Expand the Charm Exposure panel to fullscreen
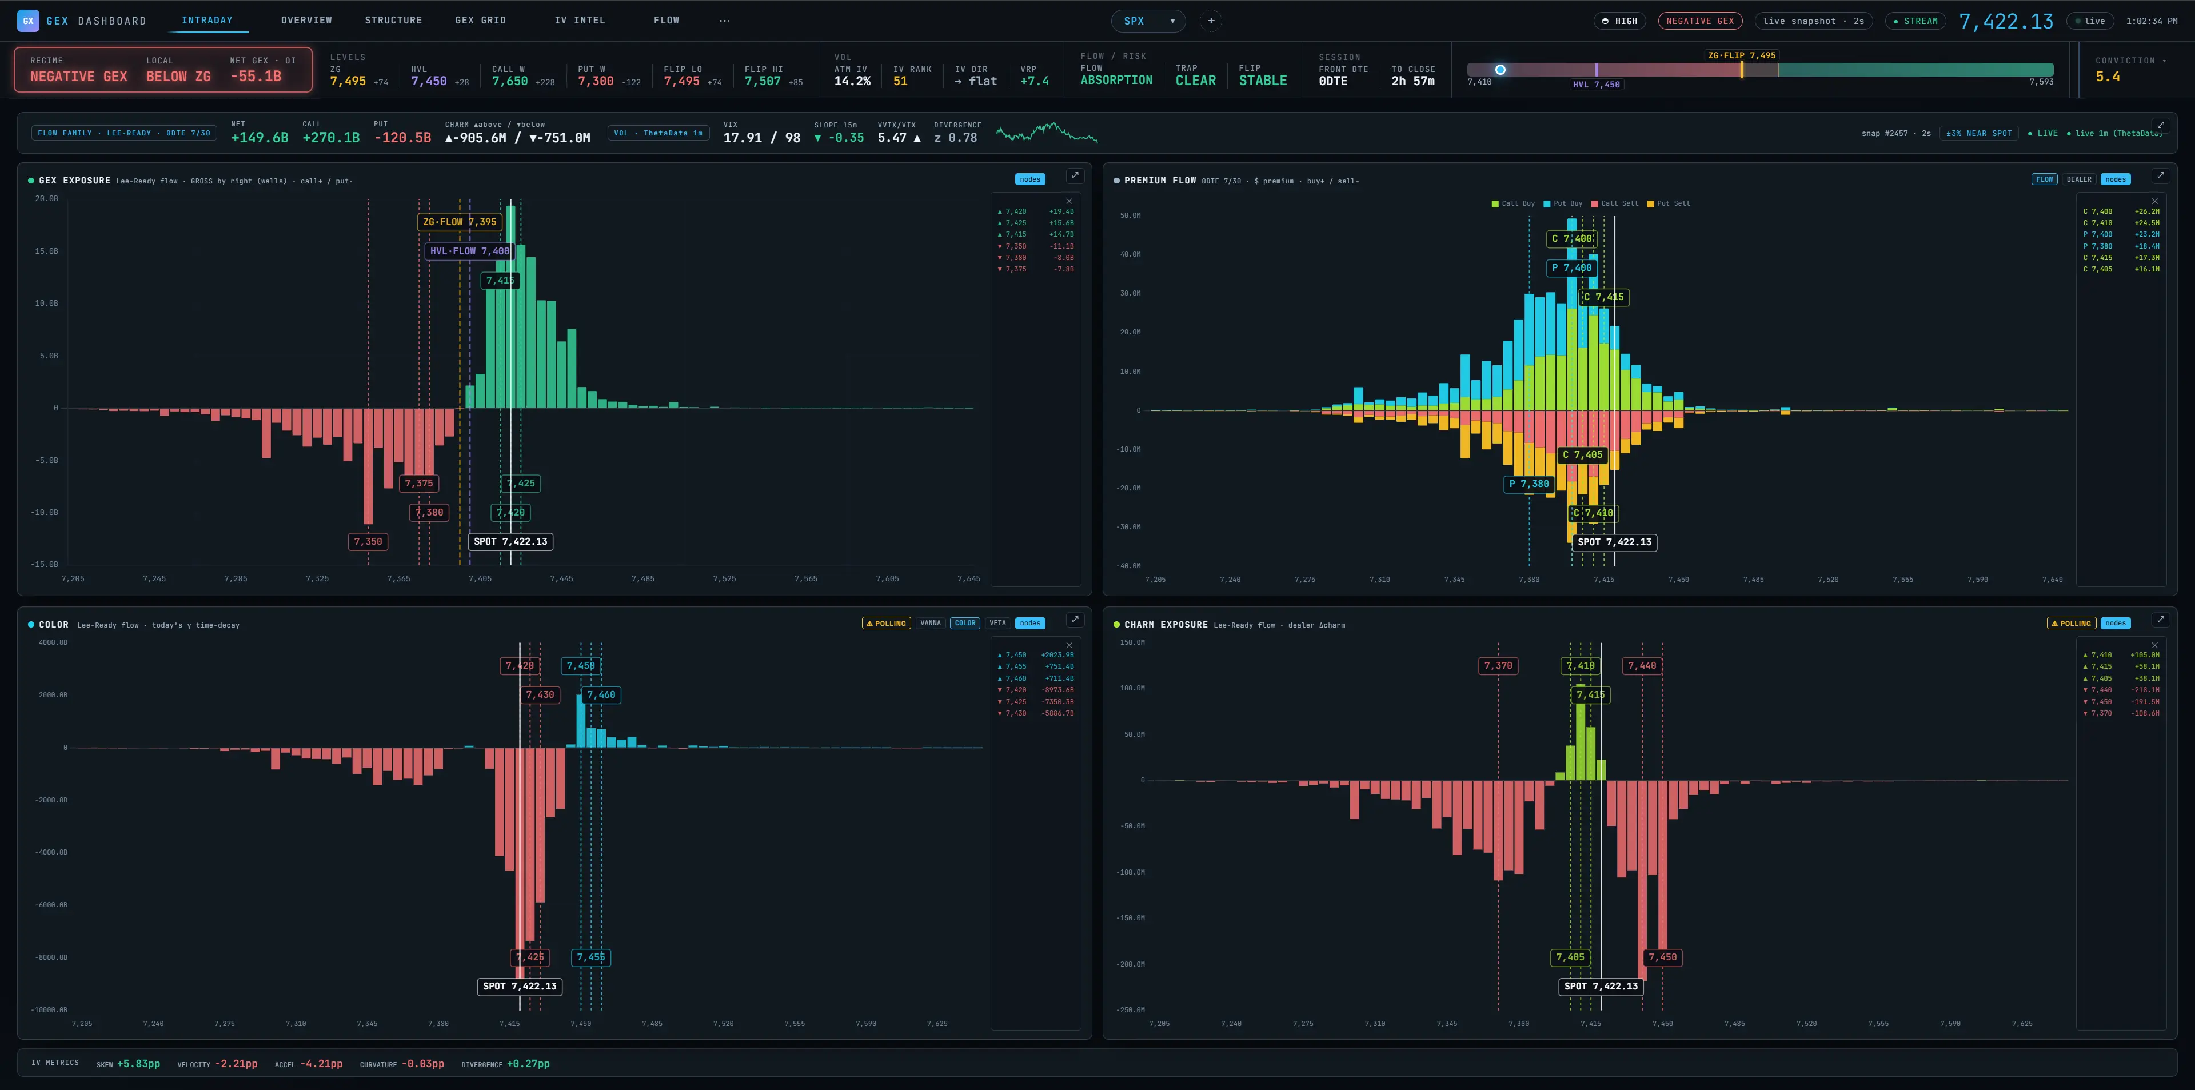This screenshot has width=2195, height=1090. tap(2160, 620)
